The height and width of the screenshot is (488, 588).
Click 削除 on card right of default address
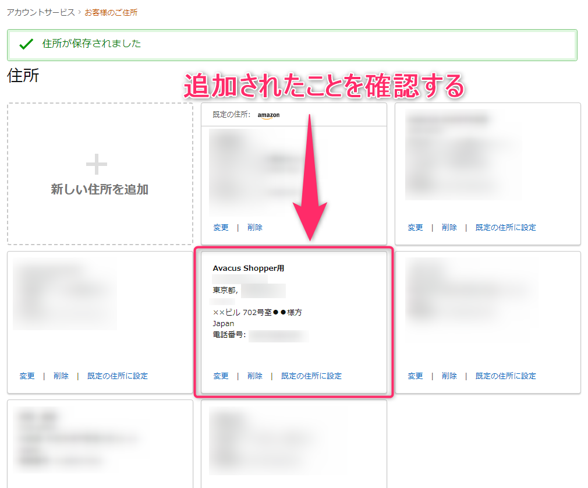(449, 228)
